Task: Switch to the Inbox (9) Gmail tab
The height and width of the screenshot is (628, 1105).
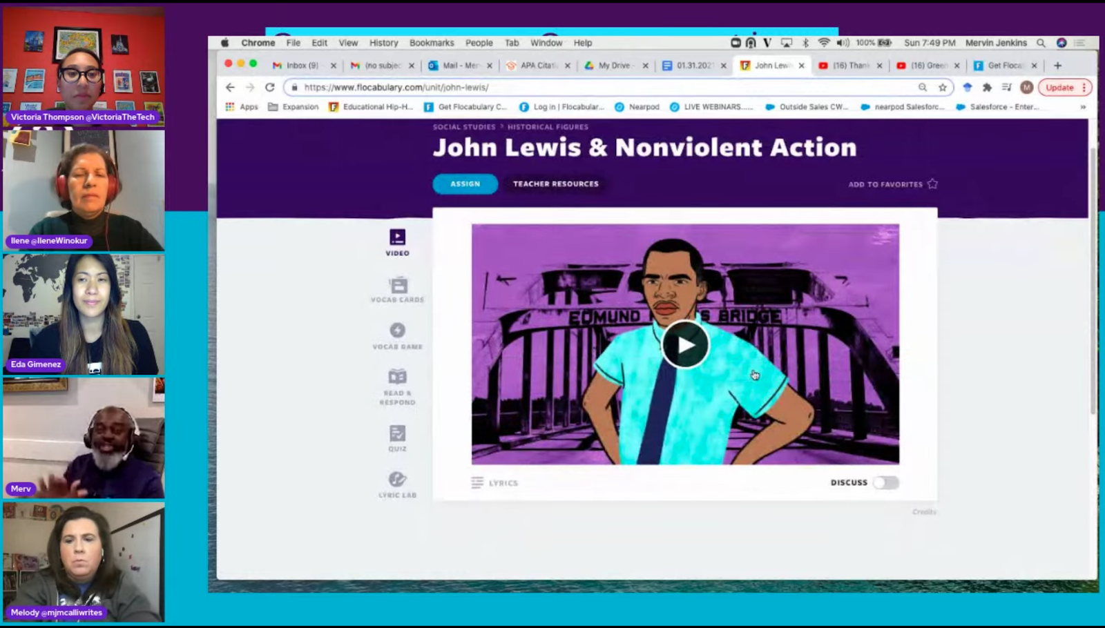Action: click(302, 66)
